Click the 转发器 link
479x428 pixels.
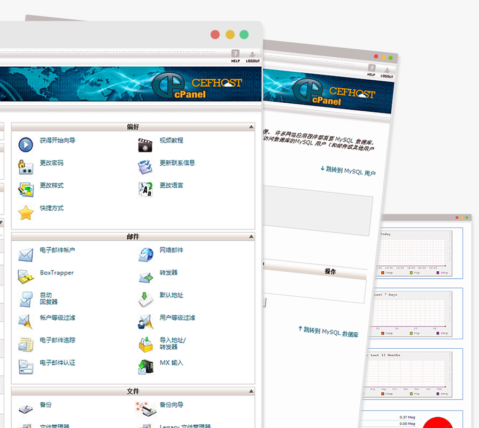point(168,273)
